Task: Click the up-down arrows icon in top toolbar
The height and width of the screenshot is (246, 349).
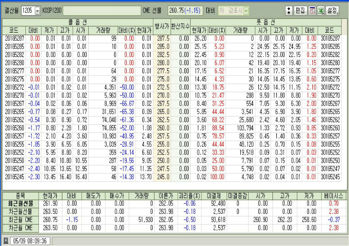Action: tap(289, 10)
